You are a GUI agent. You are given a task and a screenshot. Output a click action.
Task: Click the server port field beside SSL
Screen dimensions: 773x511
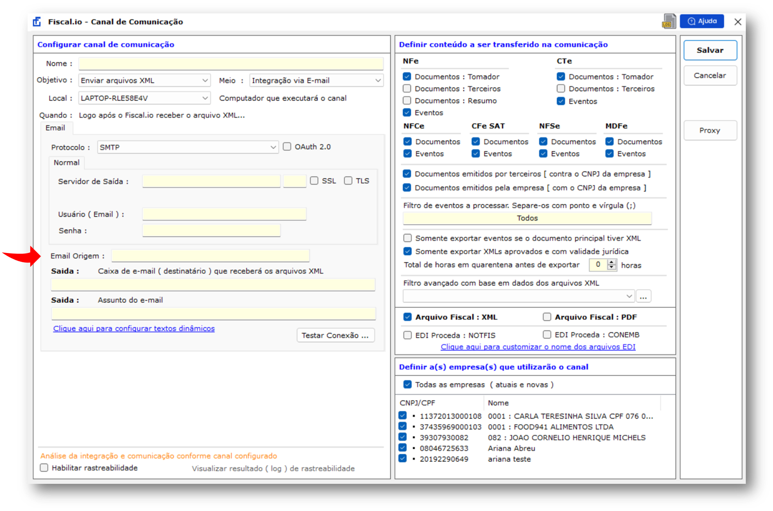295,181
